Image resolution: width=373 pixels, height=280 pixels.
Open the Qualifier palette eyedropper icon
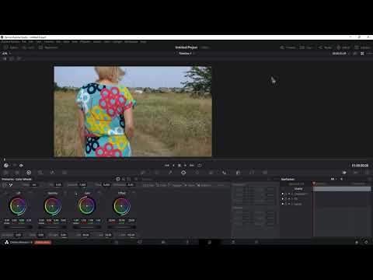(x=170, y=173)
